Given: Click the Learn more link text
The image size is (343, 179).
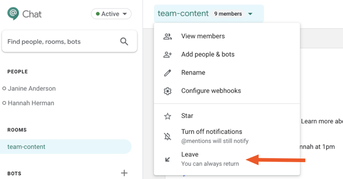Looking at the screenshot, I should [x=322, y=122].
